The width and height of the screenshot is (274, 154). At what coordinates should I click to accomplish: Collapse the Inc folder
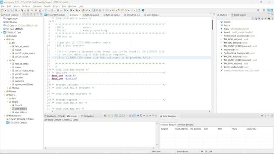8,43
